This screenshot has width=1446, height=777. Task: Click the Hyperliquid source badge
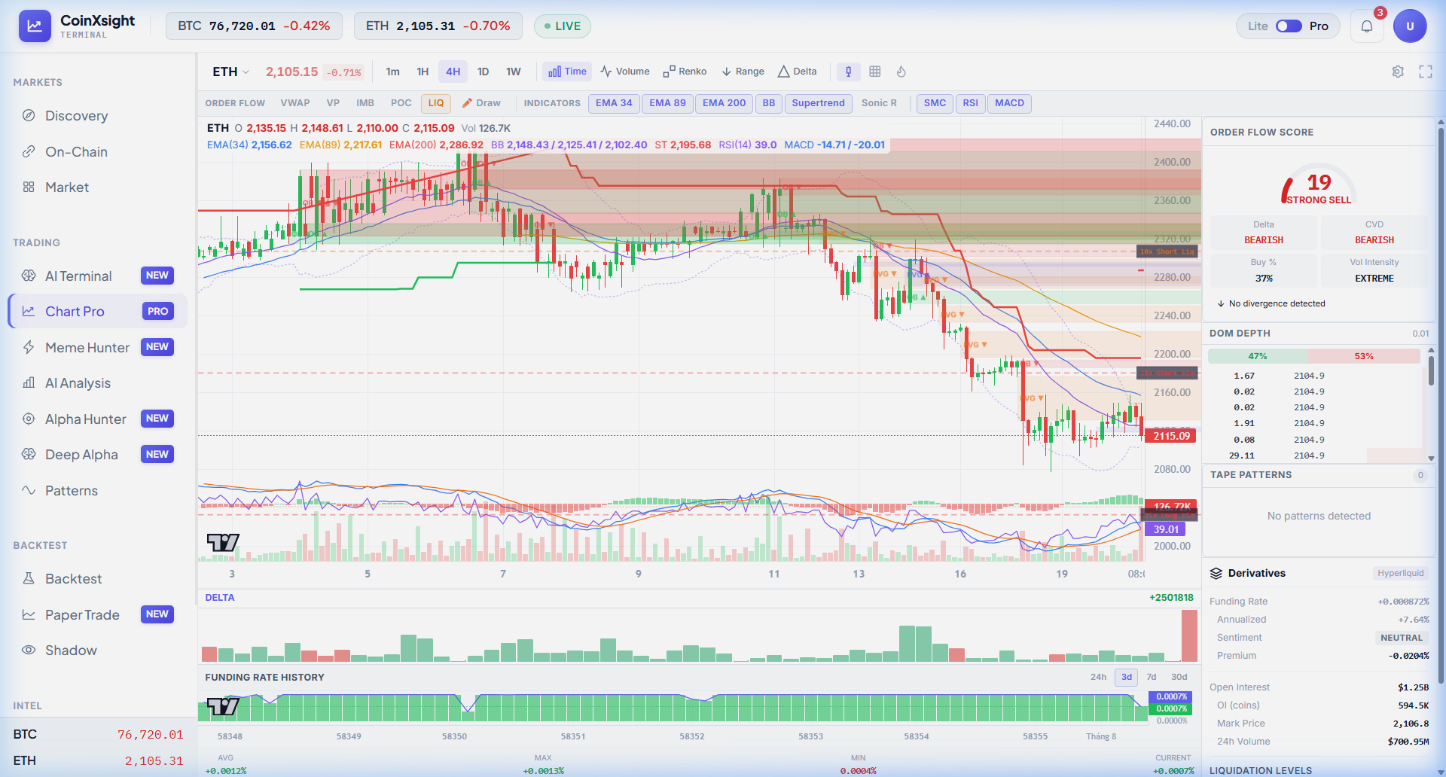tap(1400, 573)
